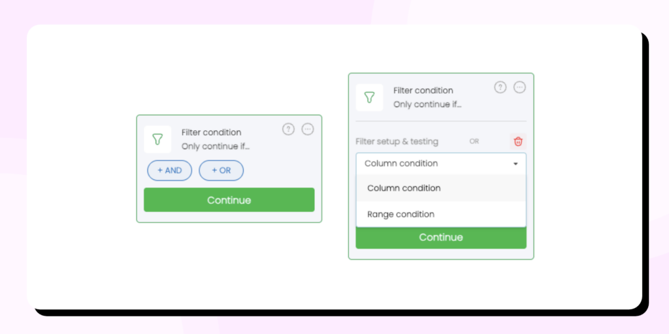The width and height of the screenshot is (669, 334).
Task: Add an OR condition
Action: [221, 170]
